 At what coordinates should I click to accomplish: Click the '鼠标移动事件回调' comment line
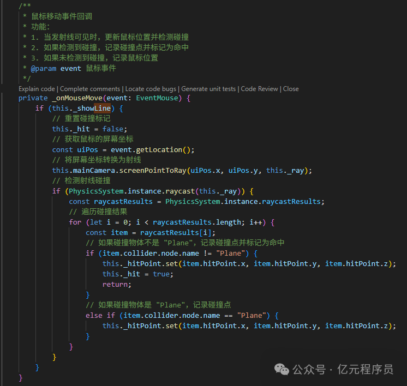pos(62,16)
